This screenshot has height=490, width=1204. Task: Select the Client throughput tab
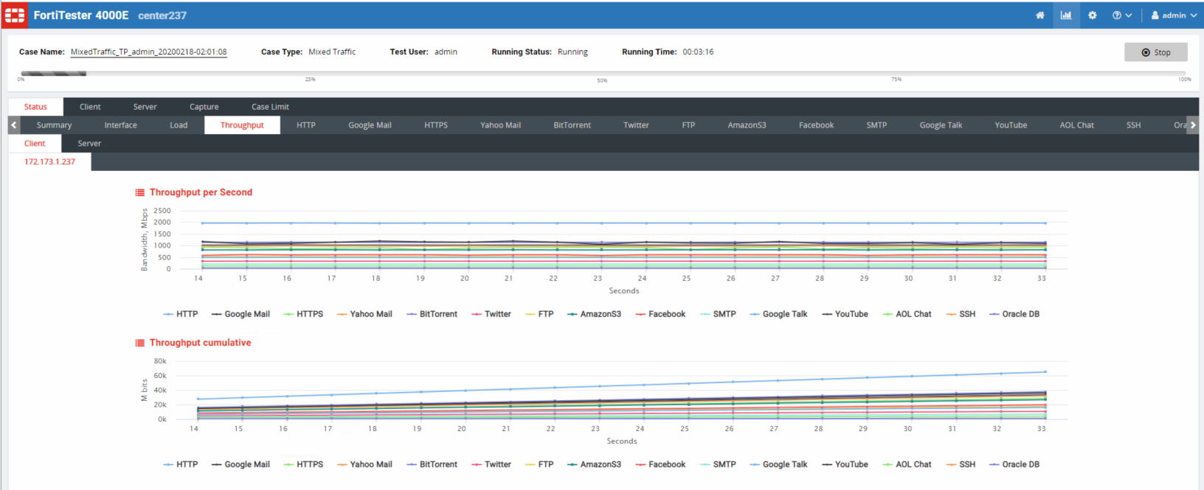(35, 144)
